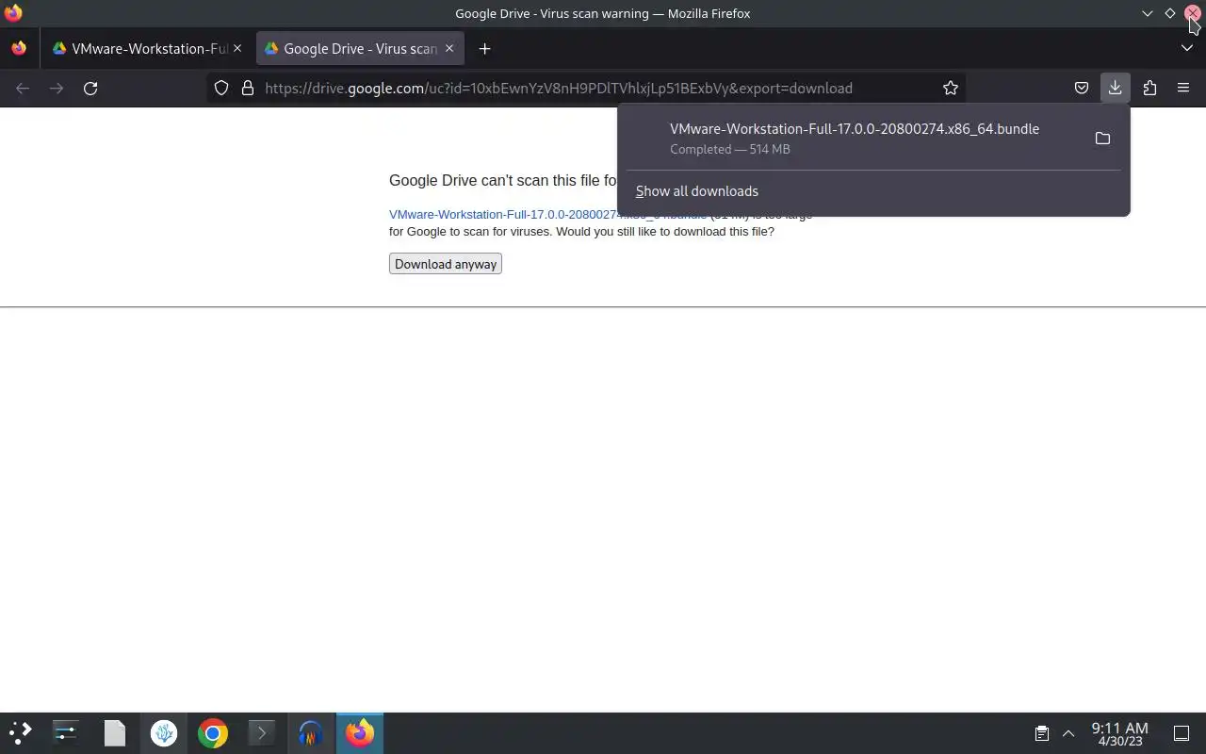The image size is (1206, 754).
Task: Open the Firefox window menu icon in titlebar
Action: (13, 13)
